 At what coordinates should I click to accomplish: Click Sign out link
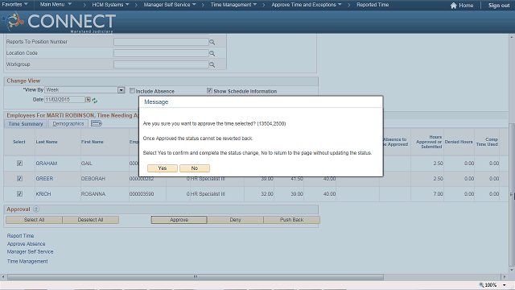coord(499,6)
